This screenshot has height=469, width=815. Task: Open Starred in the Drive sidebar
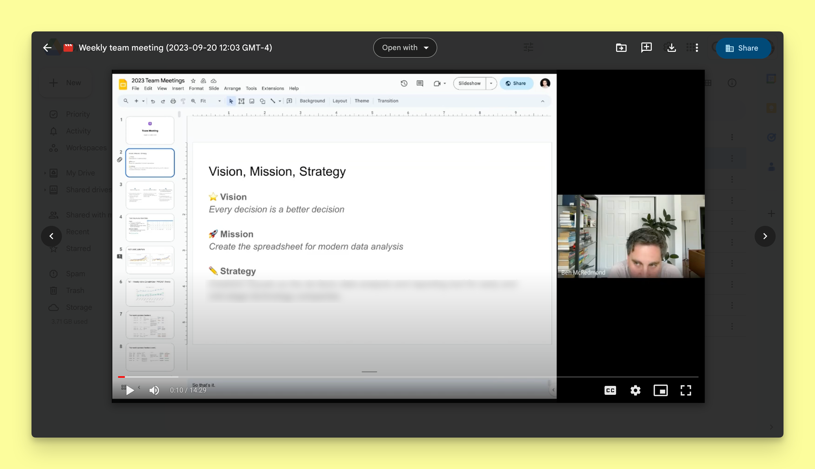78,249
